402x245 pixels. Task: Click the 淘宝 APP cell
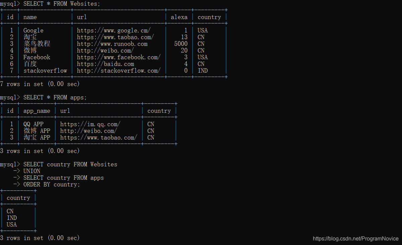(37, 138)
